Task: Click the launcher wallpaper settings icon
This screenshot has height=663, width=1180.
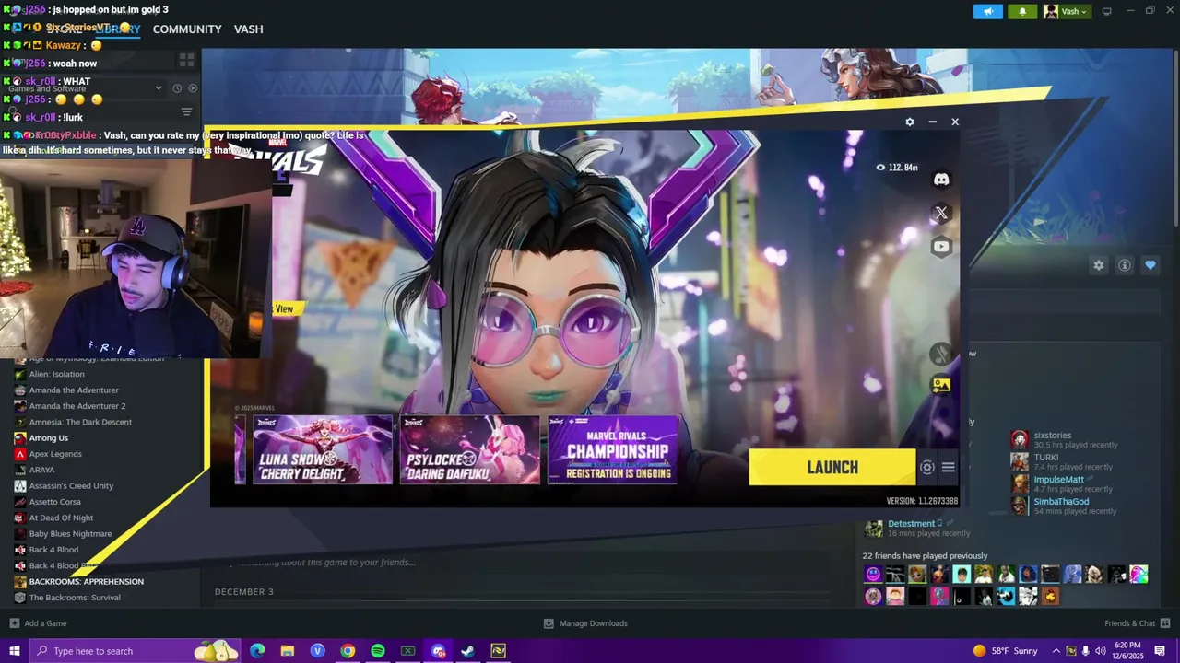Action: point(941,386)
